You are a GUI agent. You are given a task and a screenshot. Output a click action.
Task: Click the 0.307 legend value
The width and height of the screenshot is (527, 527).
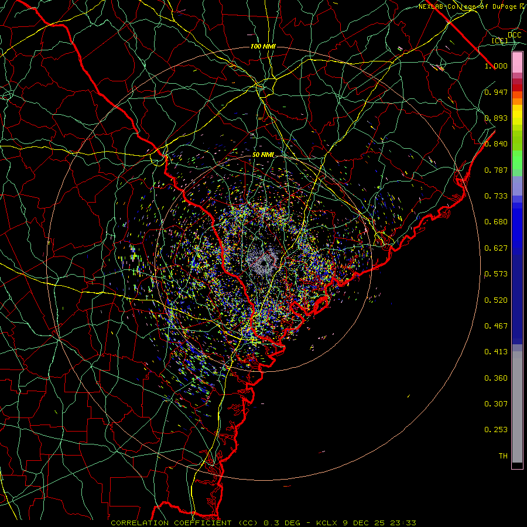(496, 404)
